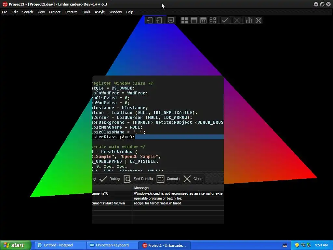Select the "recipe for target 'main.o' failed" message

pos(157,203)
